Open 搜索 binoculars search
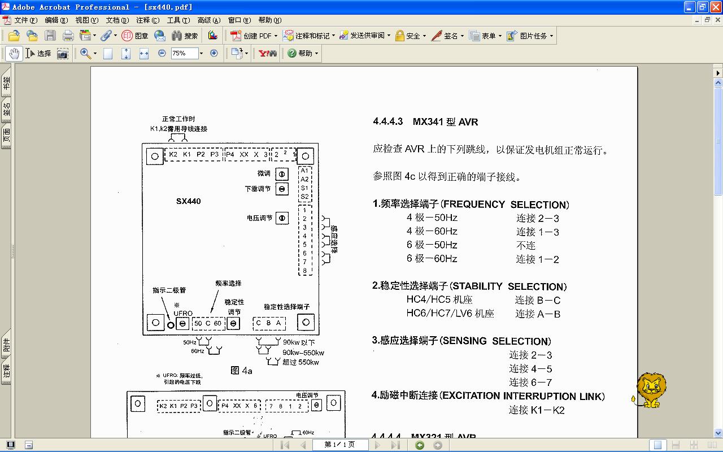Image resolution: width=723 pixels, height=452 pixels. 185,36
